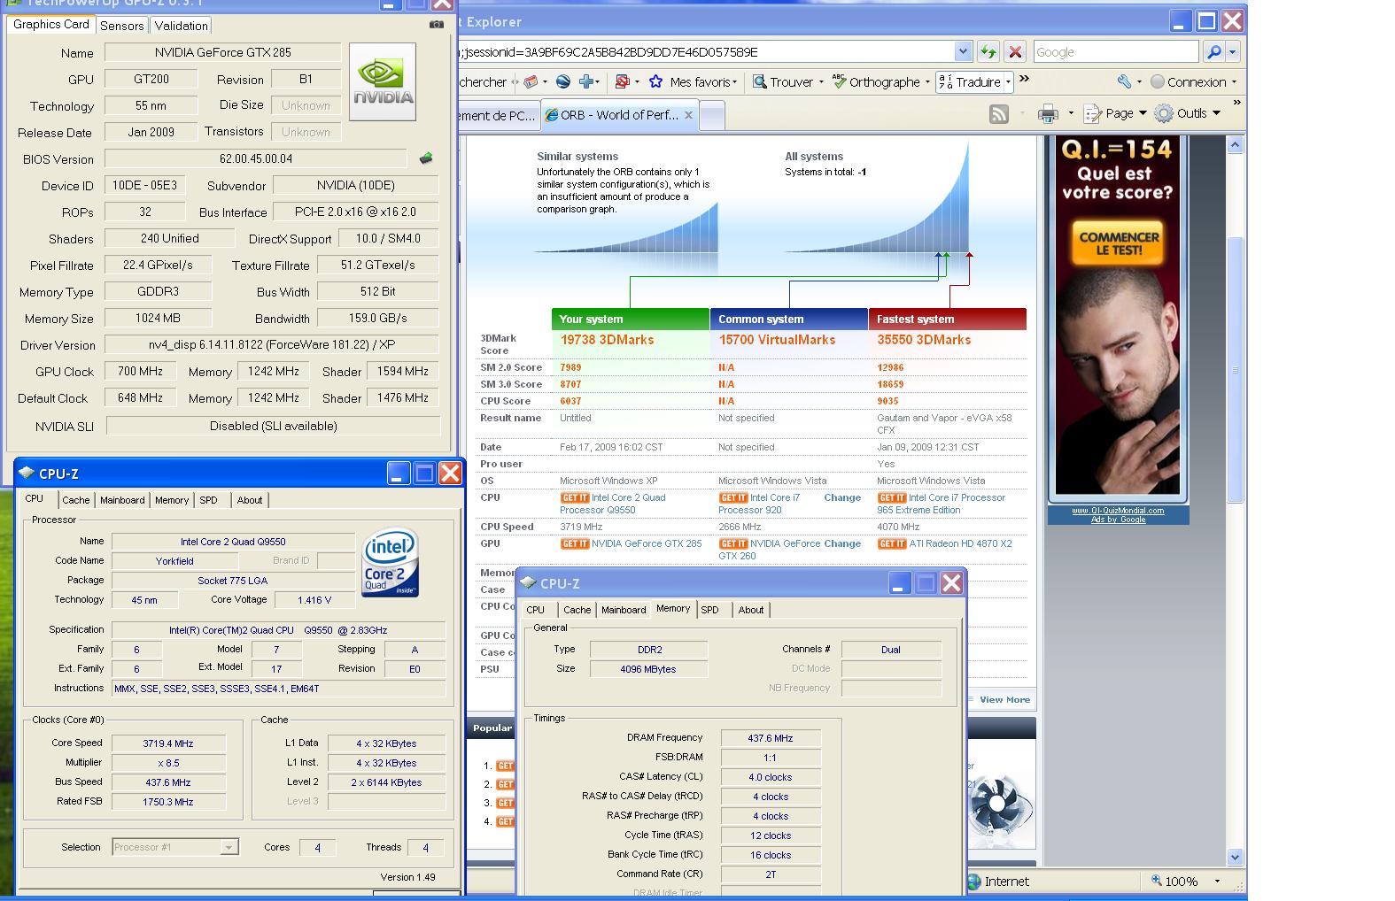
Task: Click GET IT next to ATI Radeon HD 4870 X2
Action: tap(891, 543)
